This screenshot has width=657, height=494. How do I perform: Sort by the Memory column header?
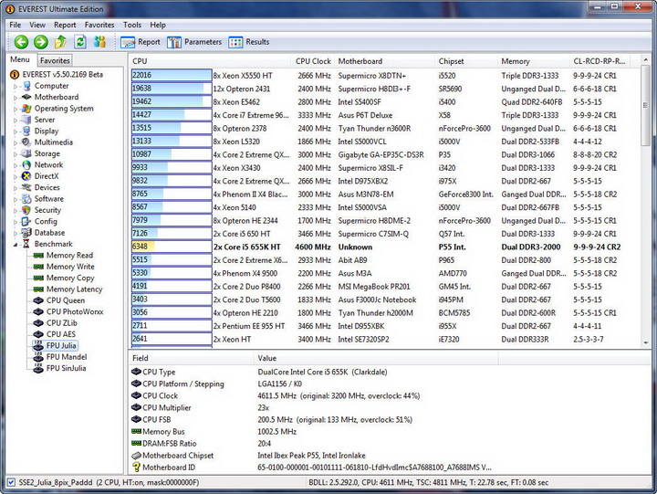[534, 61]
